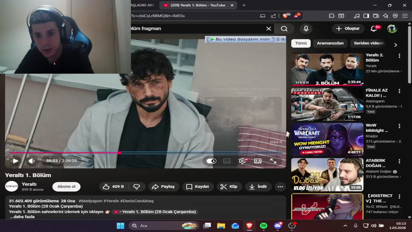Open YouTube notifications bell
The width and height of the screenshot is (412, 232).
click(374, 28)
